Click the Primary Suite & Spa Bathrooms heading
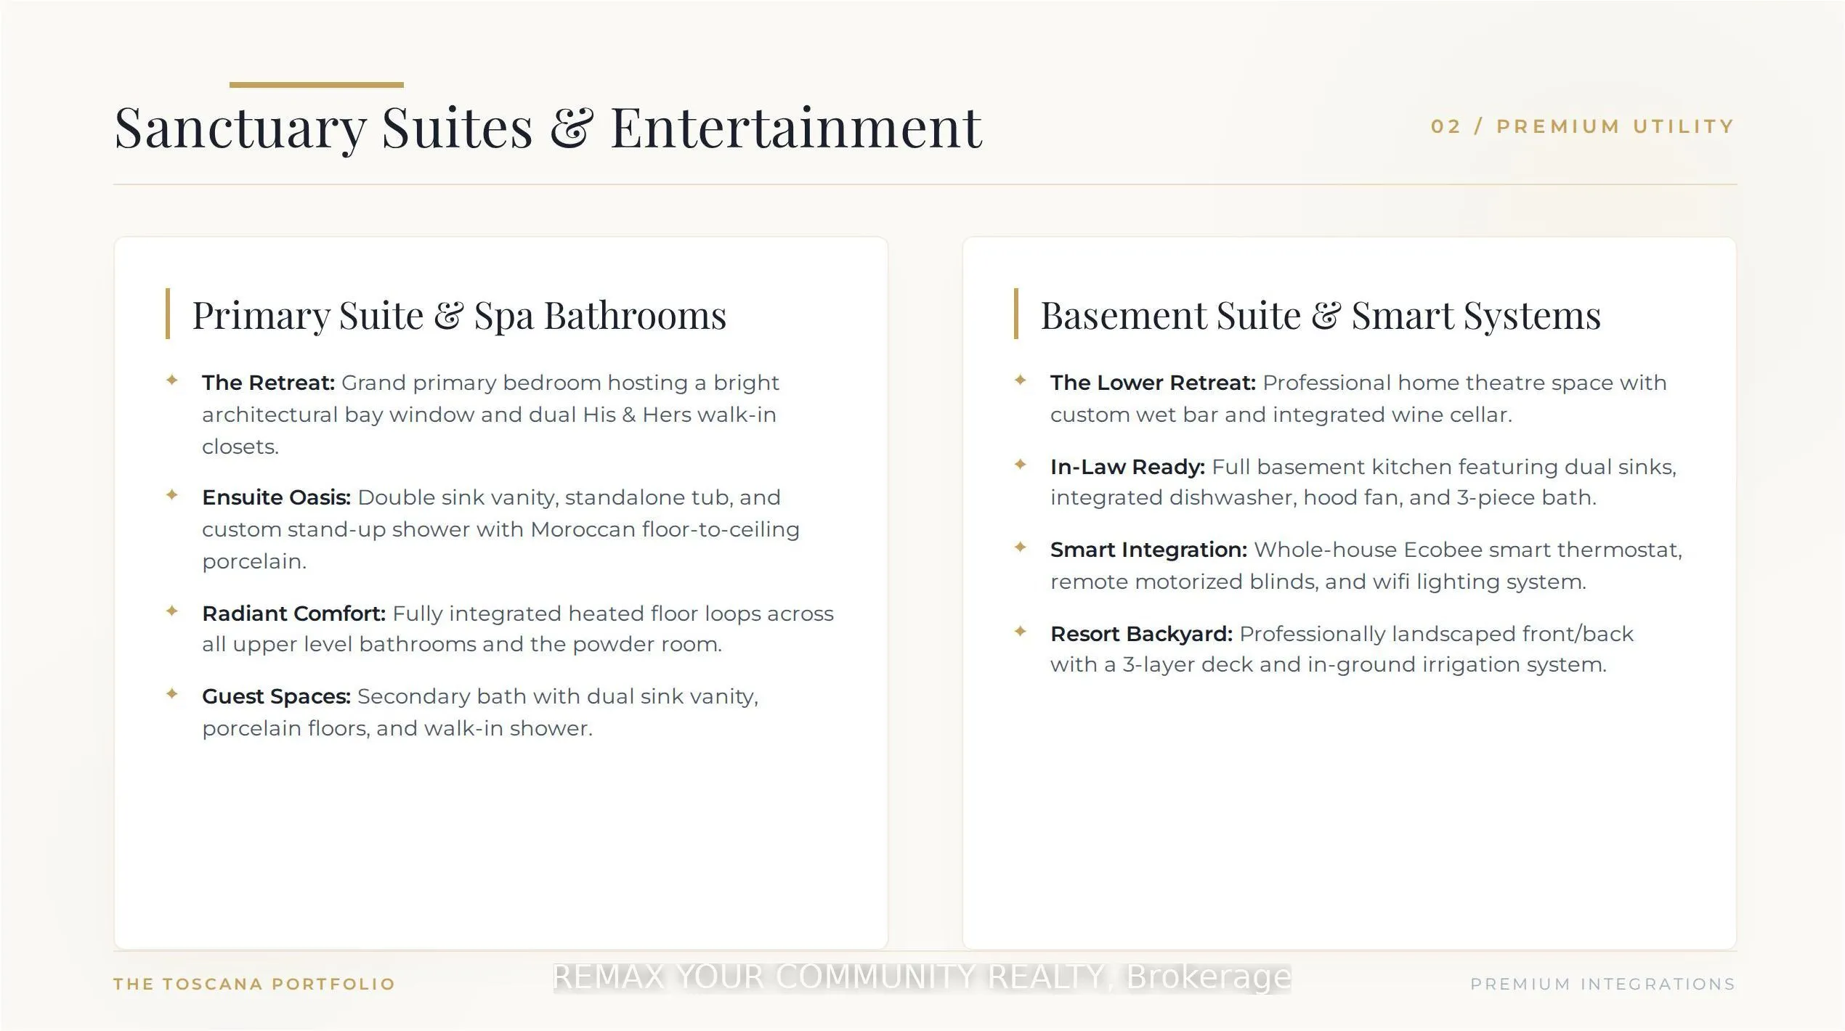 [x=459, y=316]
